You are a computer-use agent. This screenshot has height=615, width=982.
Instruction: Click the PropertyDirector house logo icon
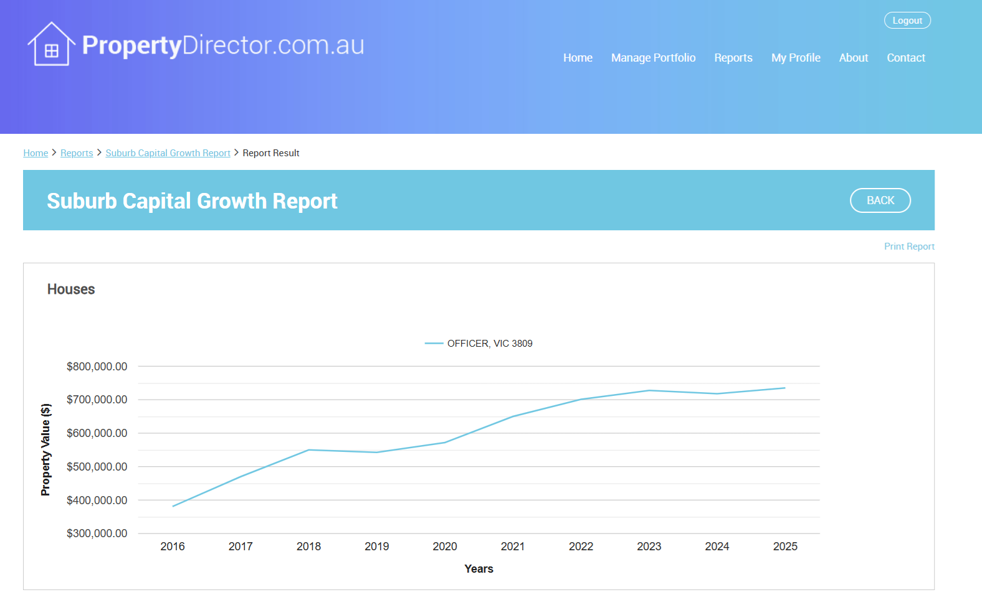(x=51, y=44)
